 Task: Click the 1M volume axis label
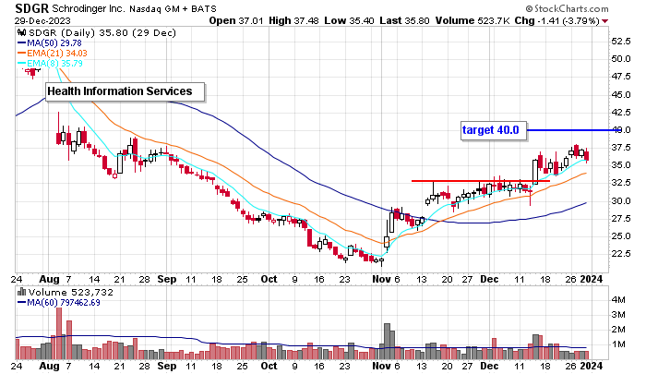[618, 344]
